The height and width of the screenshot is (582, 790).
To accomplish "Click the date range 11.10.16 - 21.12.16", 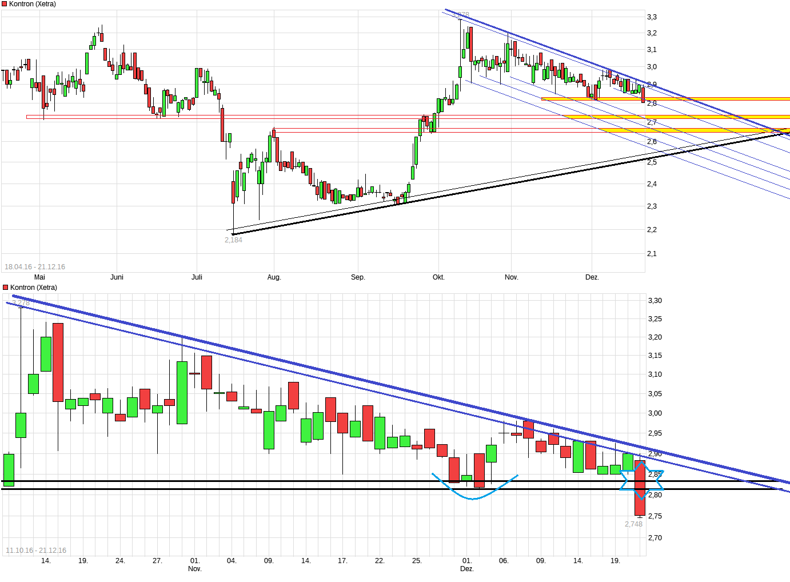I will pyautogui.click(x=35, y=551).
